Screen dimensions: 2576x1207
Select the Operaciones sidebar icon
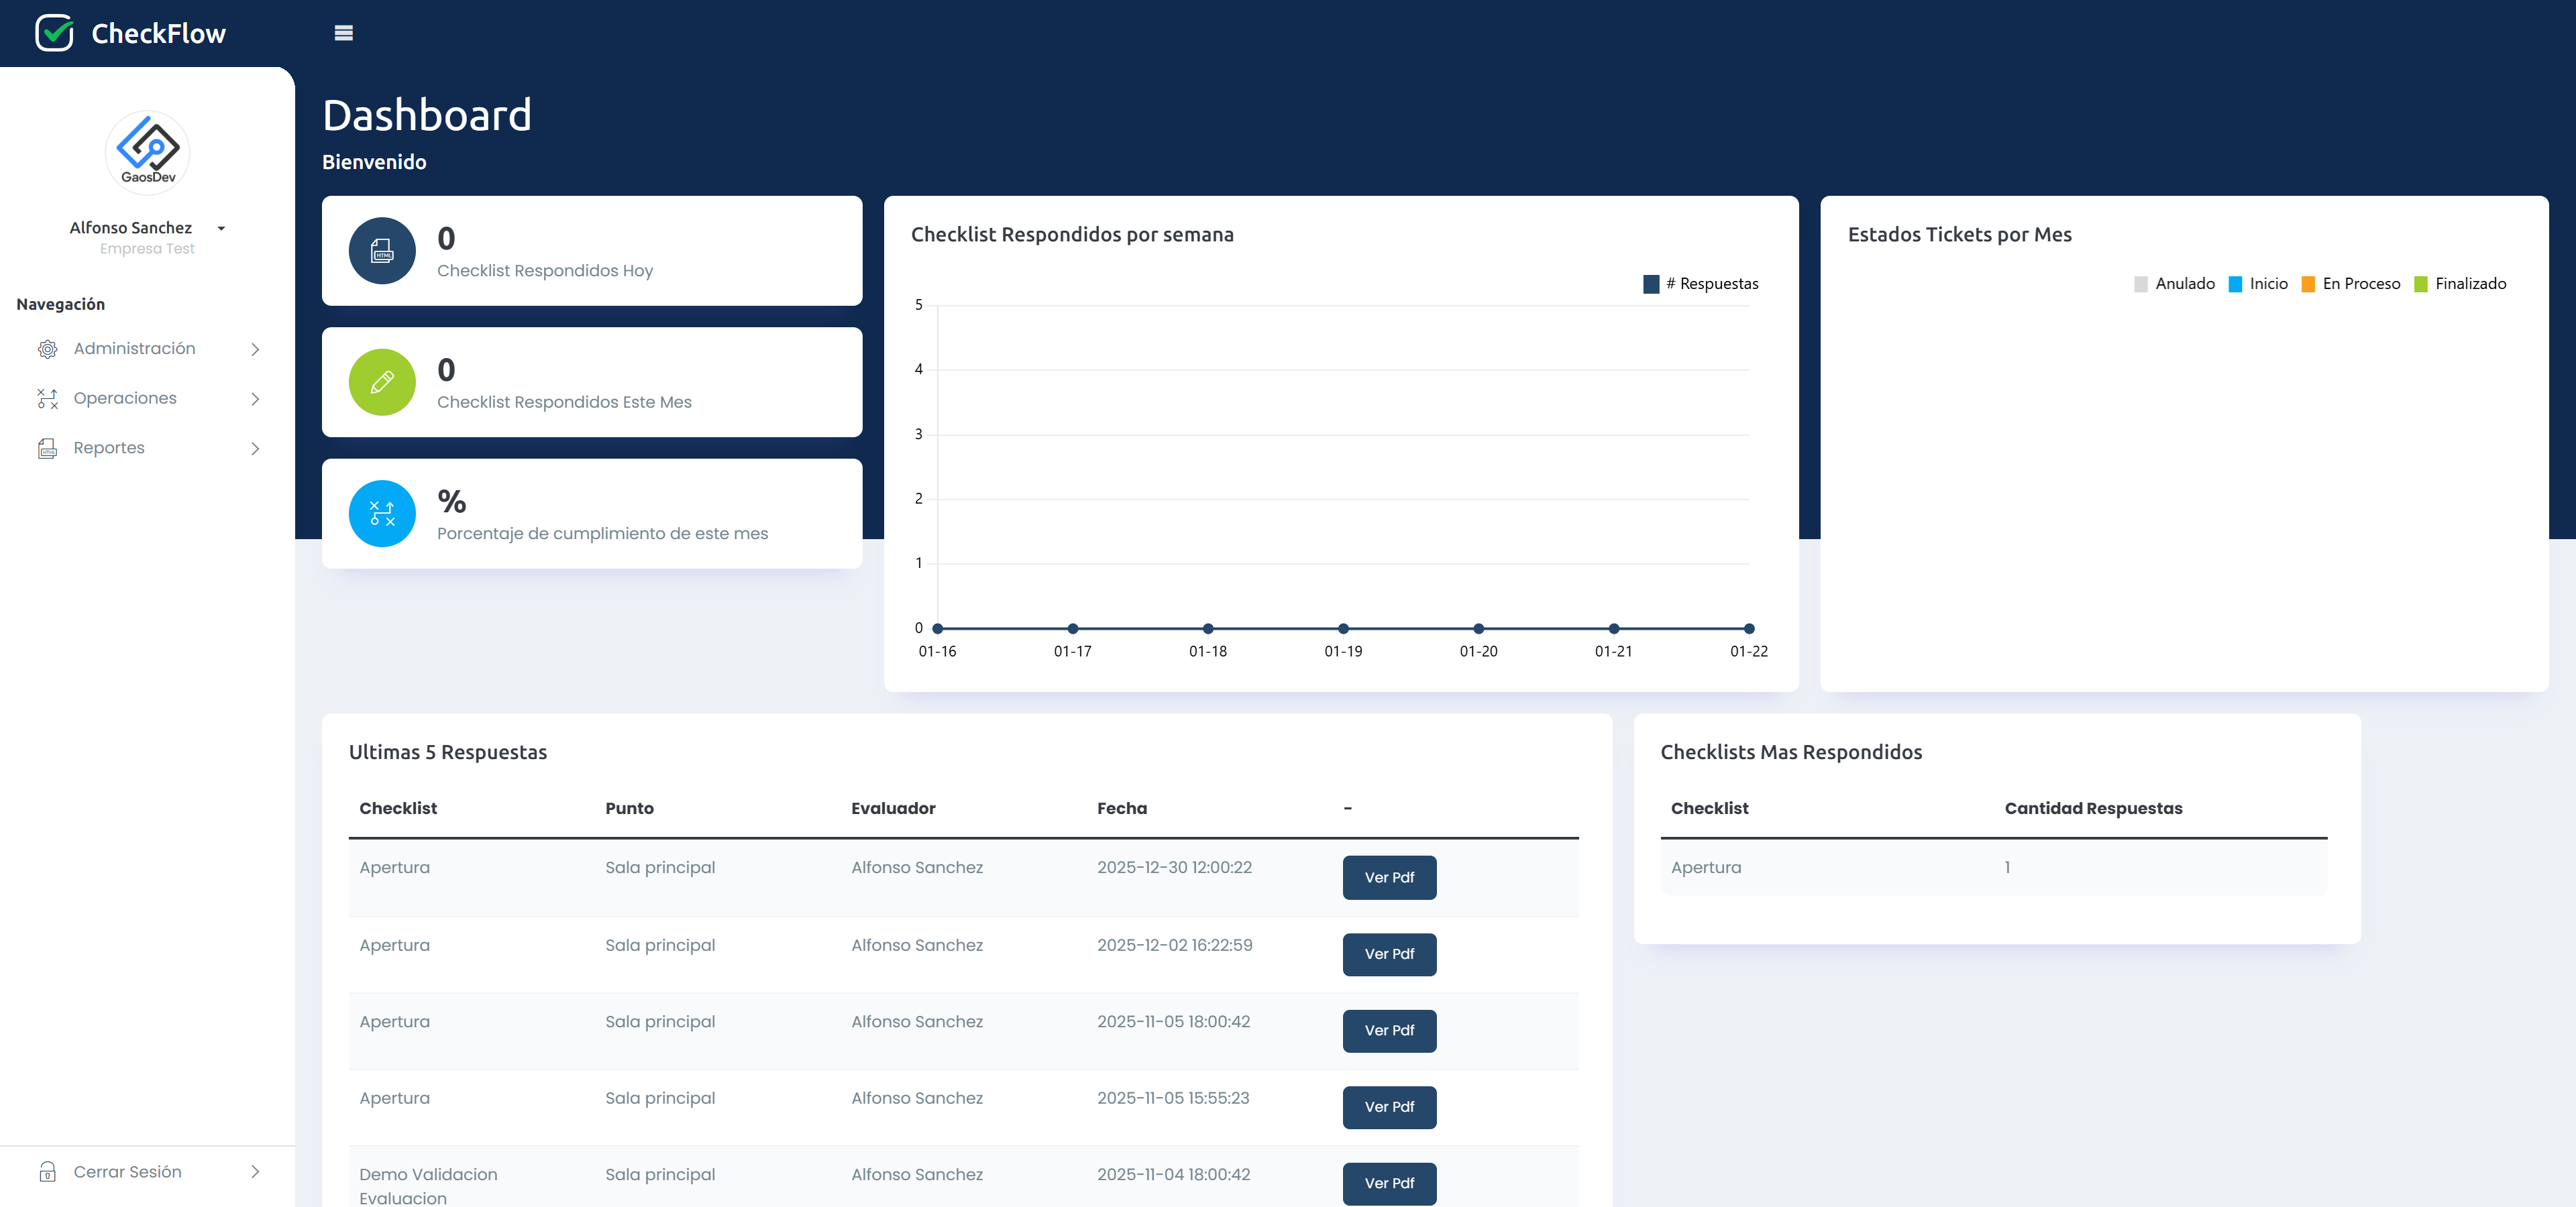pyautogui.click(x=47, y=398)
